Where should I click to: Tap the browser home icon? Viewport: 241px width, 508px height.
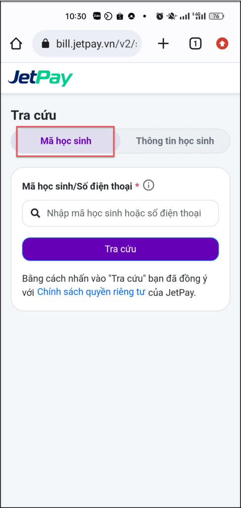click(16, 44)
